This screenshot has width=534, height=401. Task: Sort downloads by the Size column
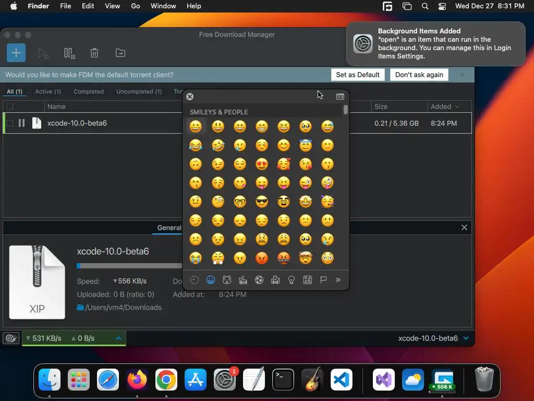click(x=381, y=107)
